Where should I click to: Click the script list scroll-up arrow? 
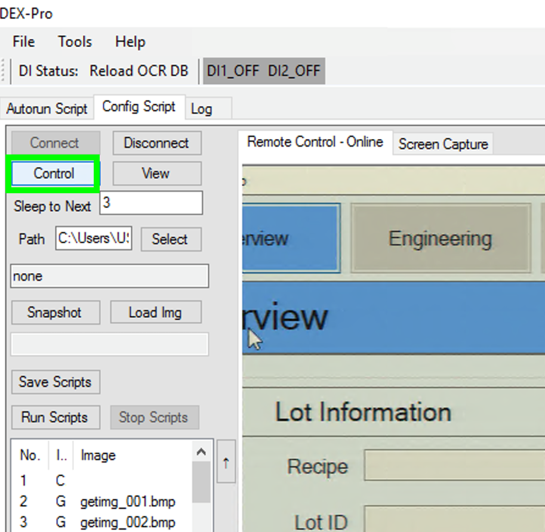[x=201, y=452]
